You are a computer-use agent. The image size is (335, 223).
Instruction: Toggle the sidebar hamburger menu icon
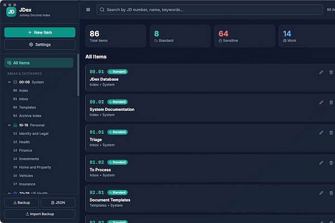click(x=88, y=9)
